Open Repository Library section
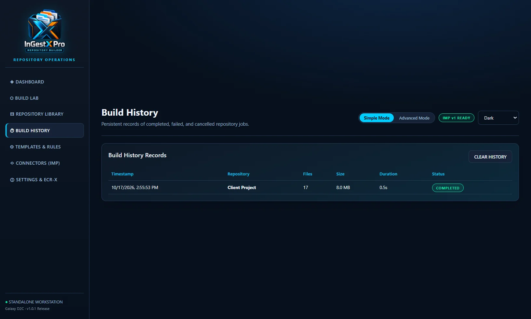The image size is (531, 319). (x=45, y=114)
